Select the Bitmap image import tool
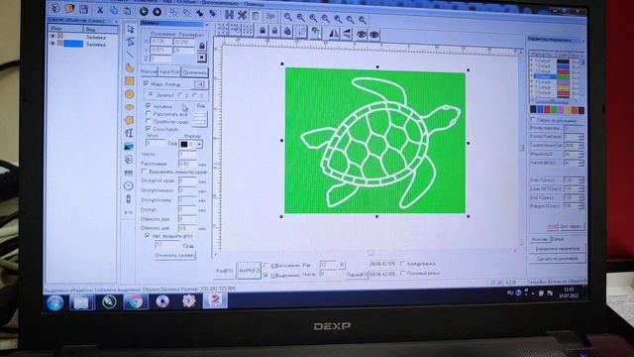 click(129, 146)
